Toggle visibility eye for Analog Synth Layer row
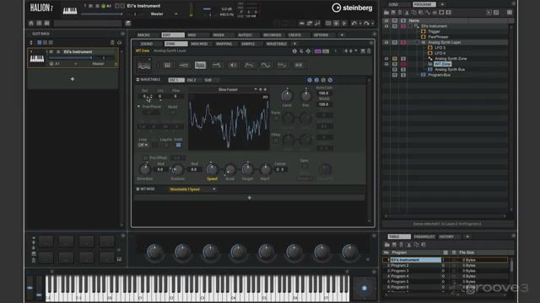 point(386,42)
